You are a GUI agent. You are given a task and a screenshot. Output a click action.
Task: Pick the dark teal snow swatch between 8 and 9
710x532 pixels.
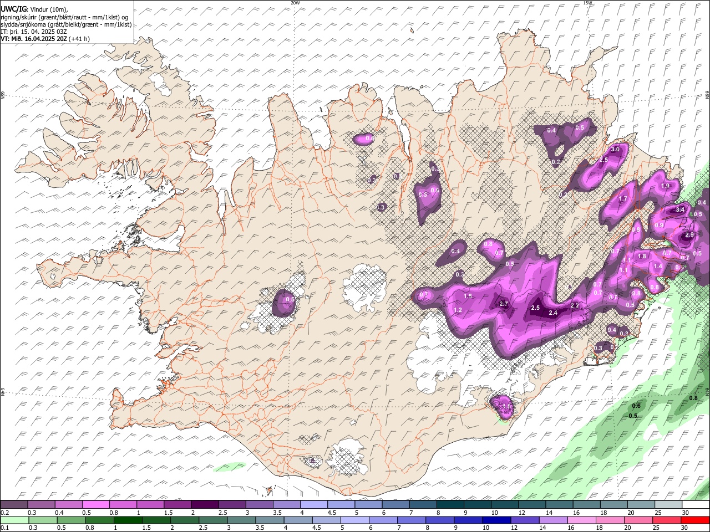click(x=450, y=504)
